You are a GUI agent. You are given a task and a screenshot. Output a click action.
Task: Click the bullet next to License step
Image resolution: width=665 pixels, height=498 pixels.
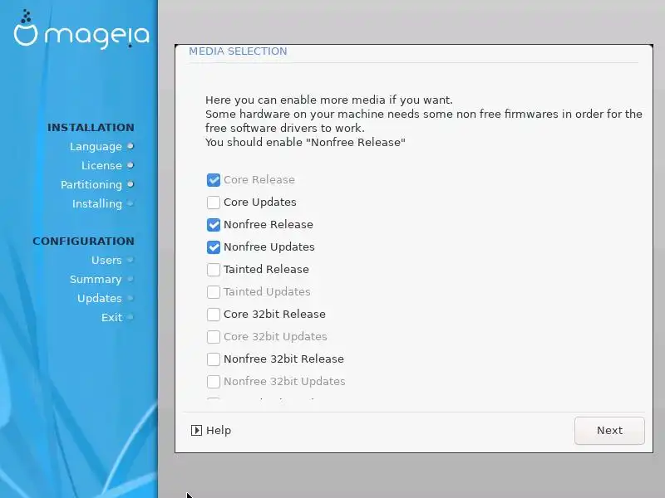click(x=131, y=165)
